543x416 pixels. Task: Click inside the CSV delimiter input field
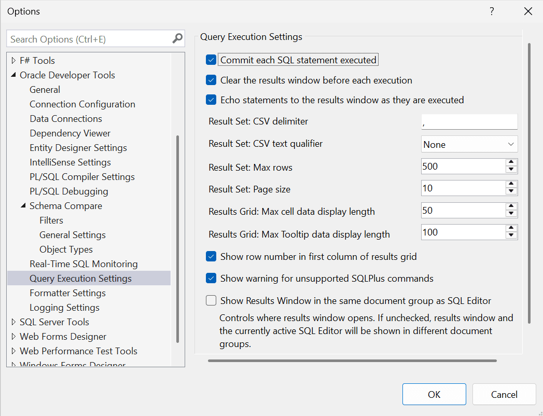[469, 121]
